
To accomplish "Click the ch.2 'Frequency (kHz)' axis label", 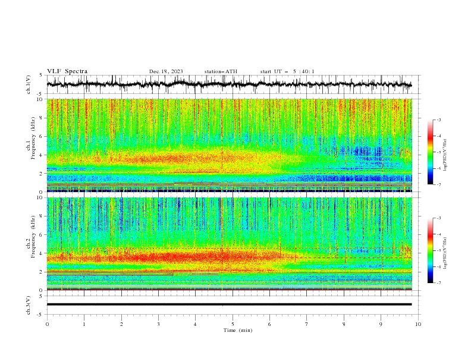I will 33,237.
